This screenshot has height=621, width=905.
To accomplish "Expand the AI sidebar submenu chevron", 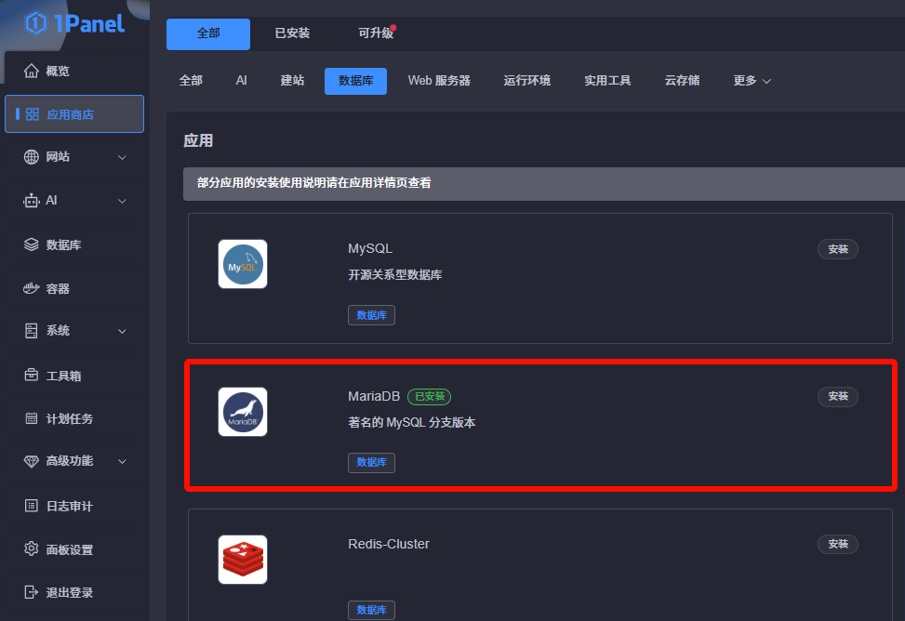I will click(122, 201).
